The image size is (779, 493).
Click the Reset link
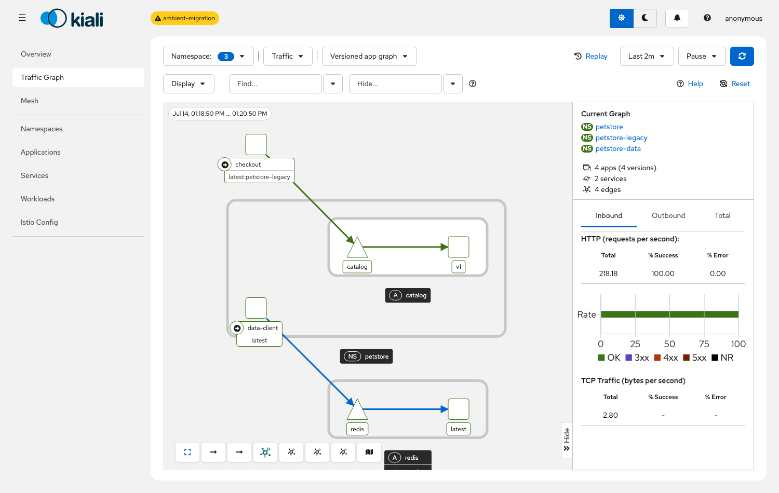[734, 84]
